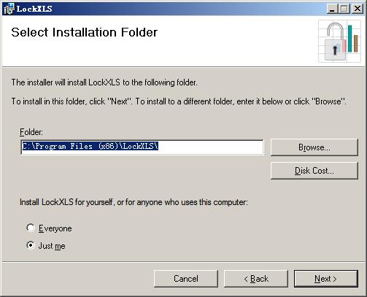
Task: Close the LockXLS setup dialog
Action: click(x=358, y=9)
